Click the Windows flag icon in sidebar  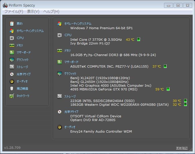tap(12, 31)
